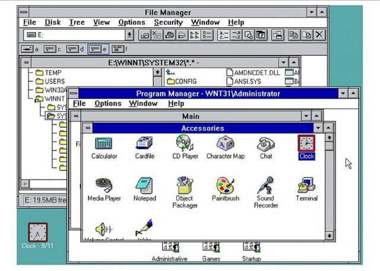This screenshot has height=271, width=380.
Task: Open the Security menu in File Manager
Action: point(168,23)
